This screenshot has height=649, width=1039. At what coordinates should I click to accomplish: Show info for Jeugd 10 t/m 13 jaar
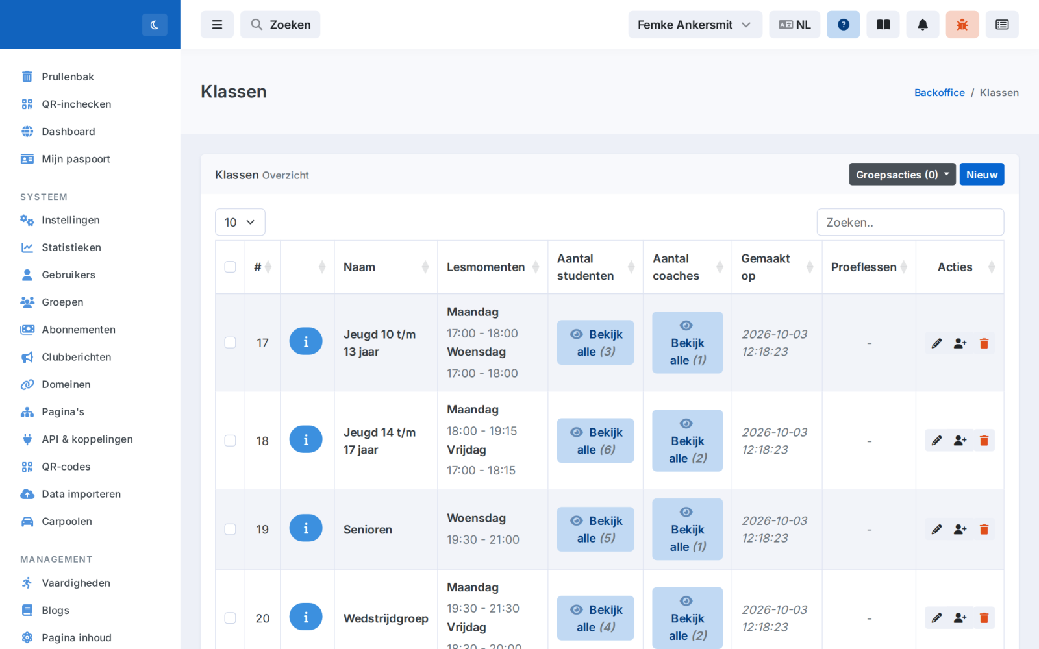(x=306, y=341)
